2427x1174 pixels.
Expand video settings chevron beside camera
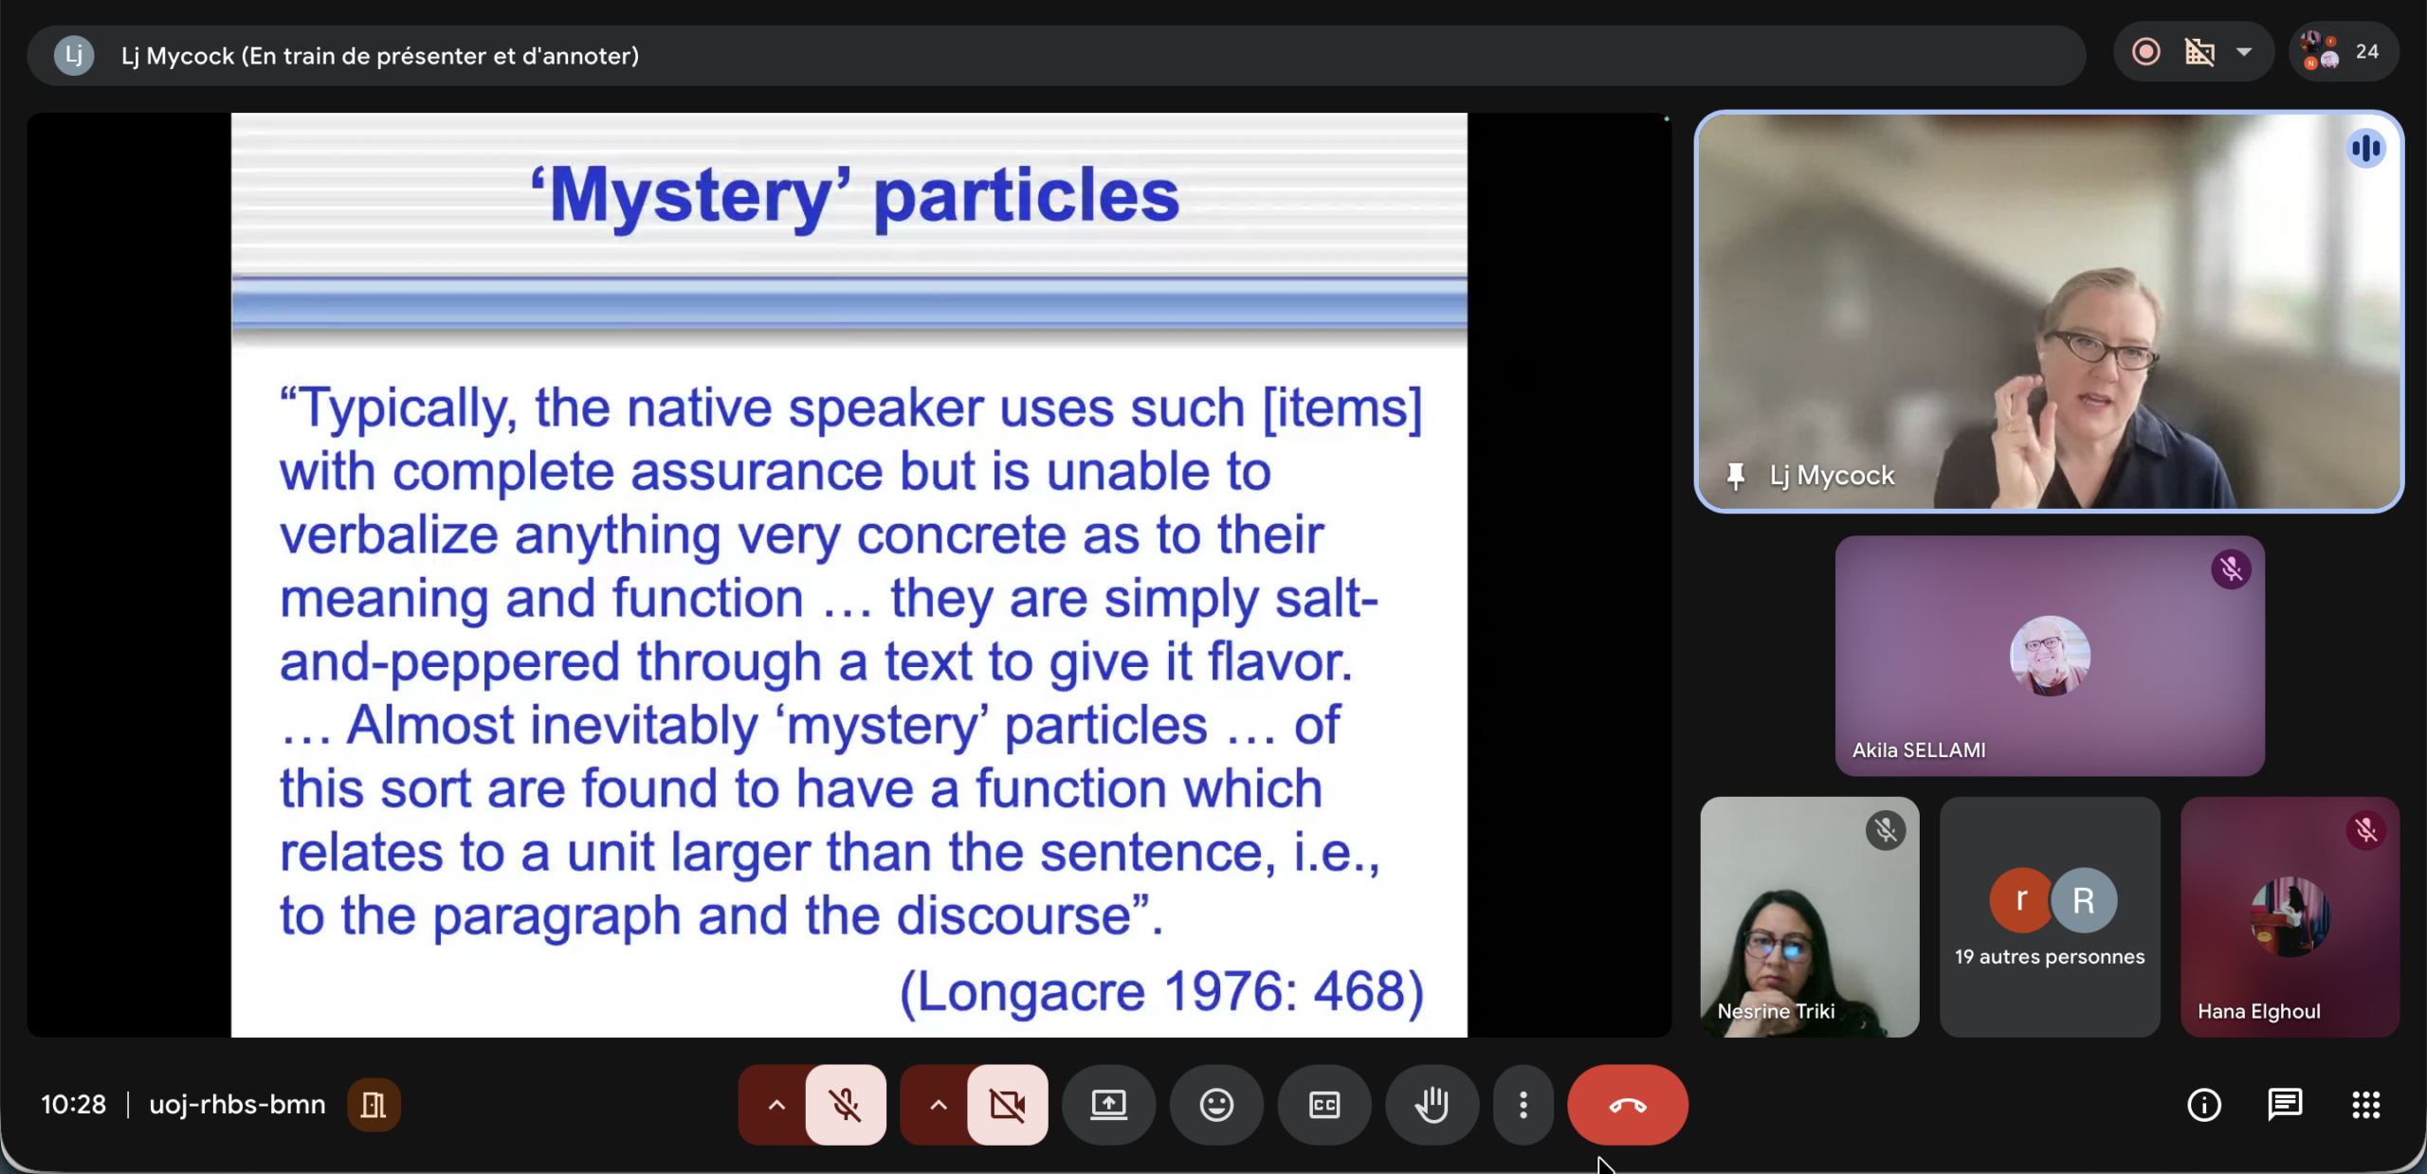click(x=939, y=1105)
